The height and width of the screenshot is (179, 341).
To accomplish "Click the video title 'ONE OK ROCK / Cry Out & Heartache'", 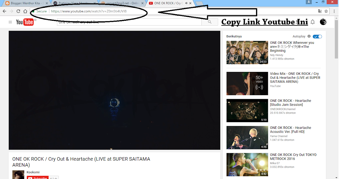I will pos(81,162).
